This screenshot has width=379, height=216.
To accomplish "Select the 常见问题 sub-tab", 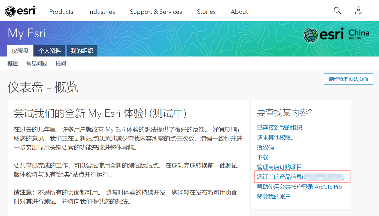I will [x=37, y=63].
